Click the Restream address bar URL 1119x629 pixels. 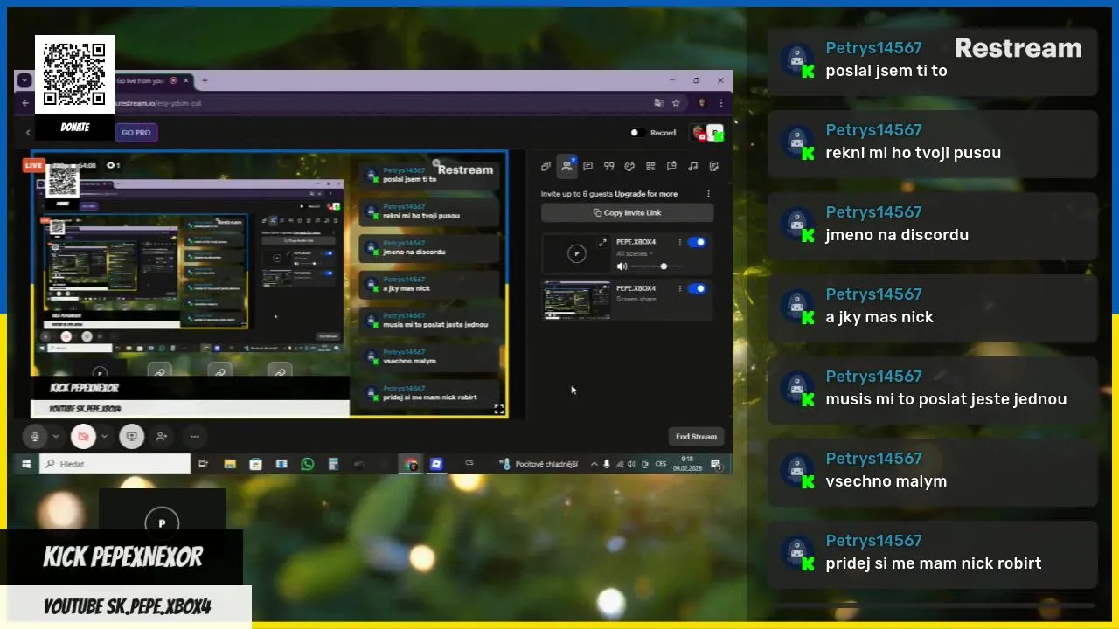[x=157, y=103]
